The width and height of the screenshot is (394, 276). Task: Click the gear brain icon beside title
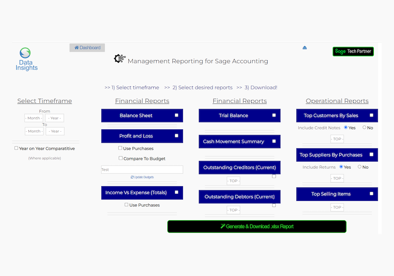point(120,59)
